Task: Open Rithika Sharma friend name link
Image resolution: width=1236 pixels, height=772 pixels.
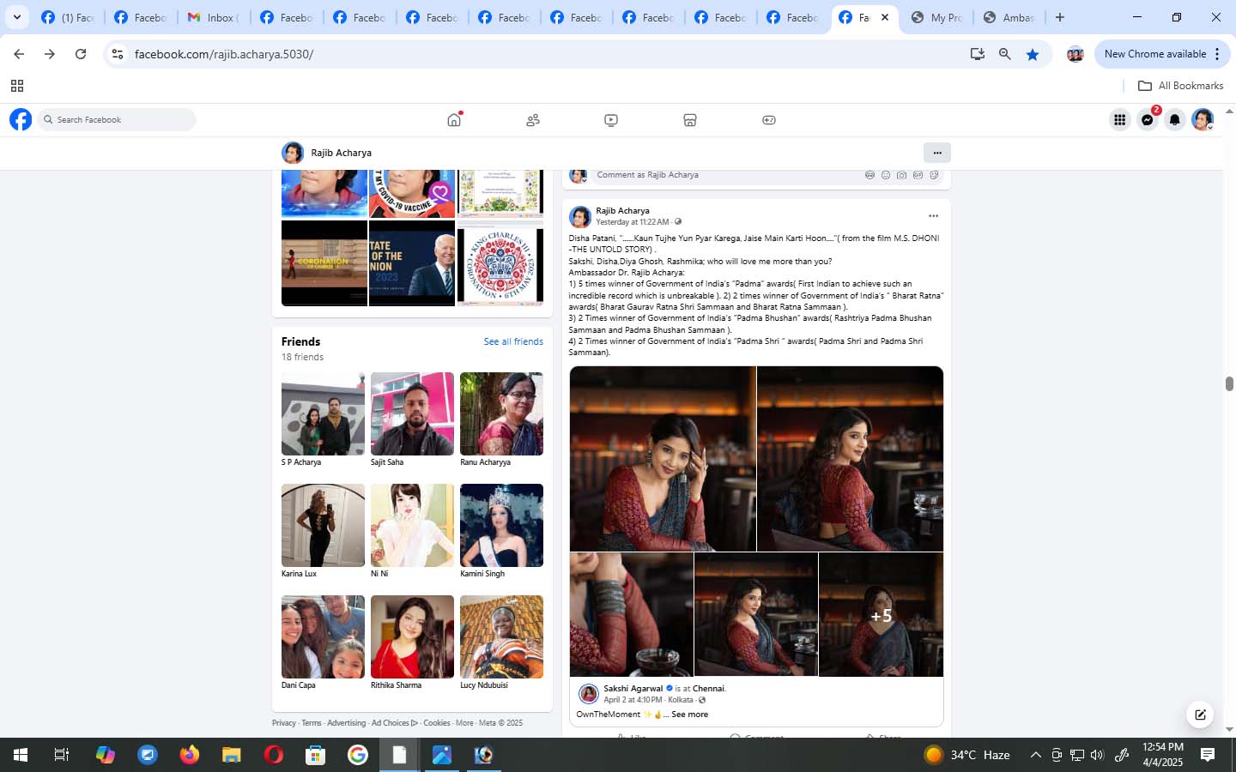Action: pyautogui.click(x=396, y=685)
